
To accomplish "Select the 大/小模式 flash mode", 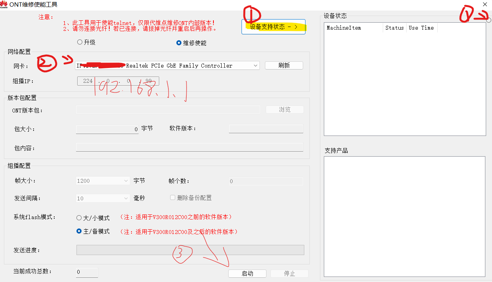I will tap(93, 218).
